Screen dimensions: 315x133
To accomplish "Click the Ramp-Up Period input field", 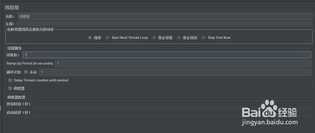I will 183,64.
